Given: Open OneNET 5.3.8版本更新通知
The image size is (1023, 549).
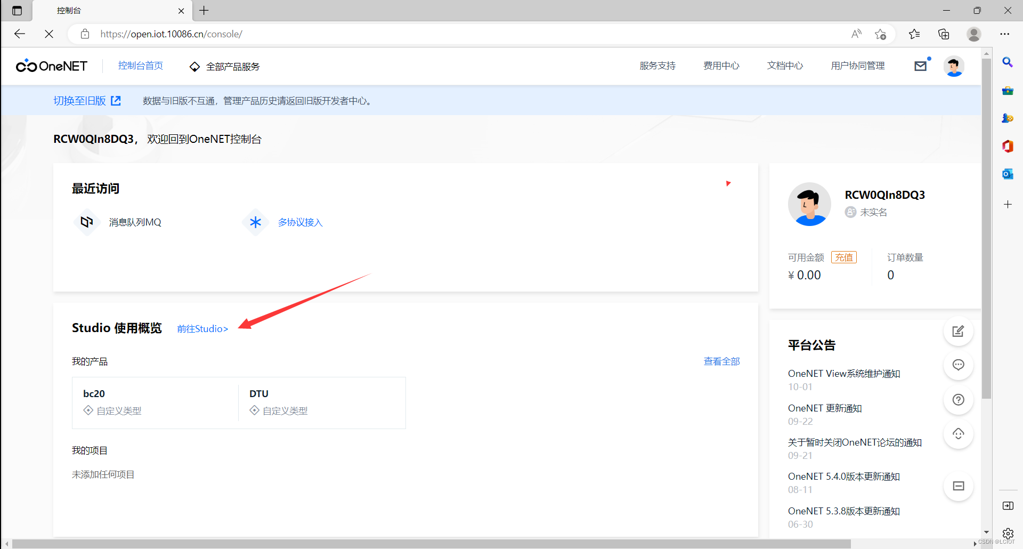Looking at the screenshot, I should click(844, 511).
